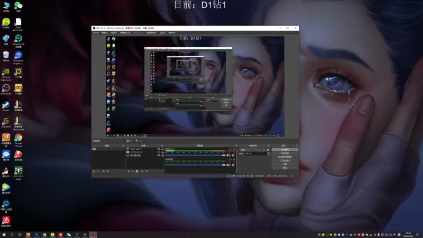The width and height of the screenshot is (423, 238).
Task: Start the virtual camera button
Action: pyautogui.click(x=285, y=157)
